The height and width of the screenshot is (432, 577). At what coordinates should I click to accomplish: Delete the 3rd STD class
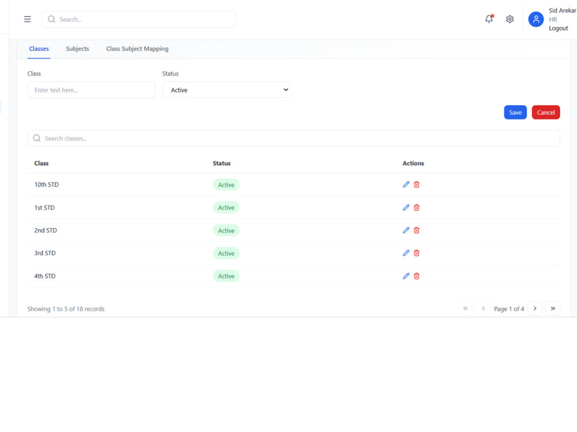click(417, 253)
